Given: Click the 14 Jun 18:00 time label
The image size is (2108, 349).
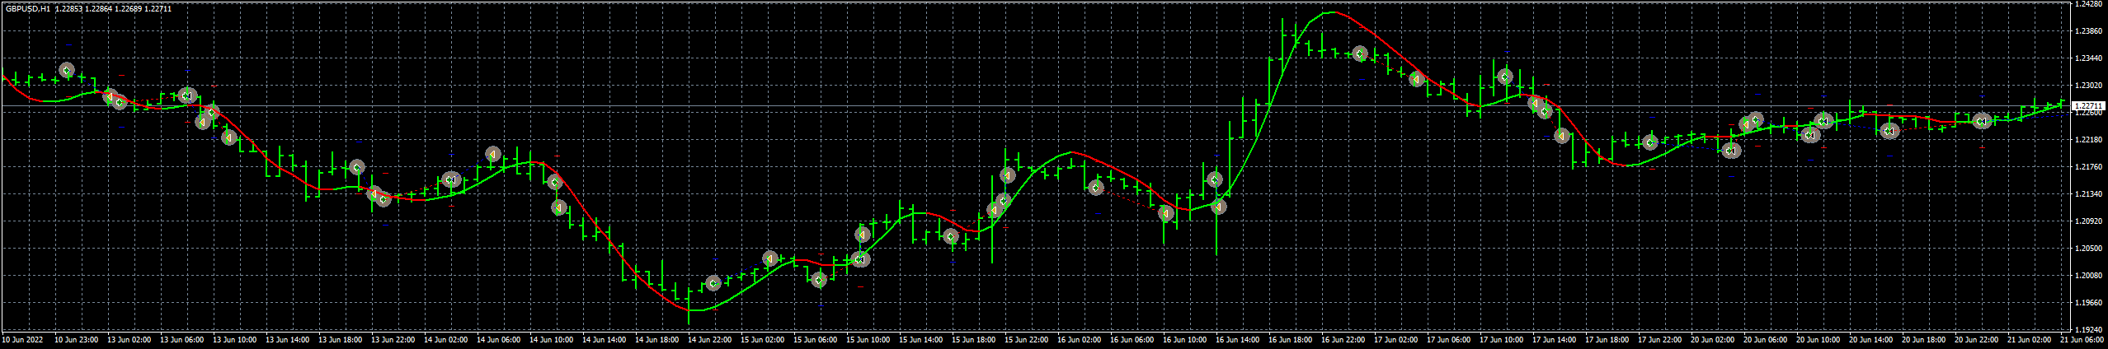Looking at the screenshot, I should [657, 339].
